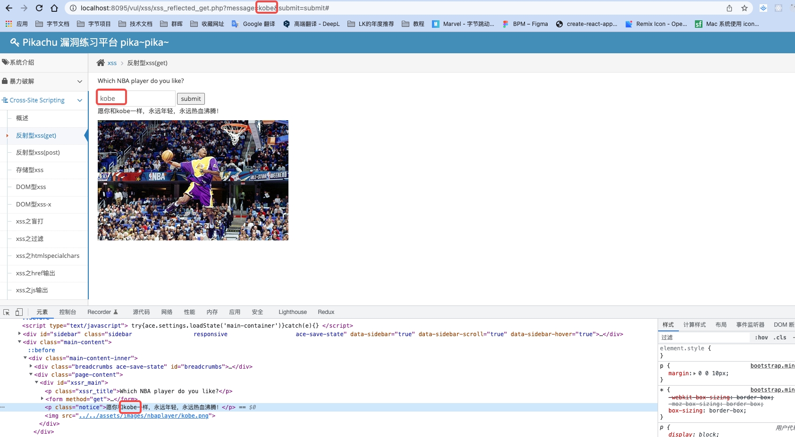Collapse the div class="main-content" DOM node
Viewport: 795px width, 437px height.
click(x=19, y=342)
